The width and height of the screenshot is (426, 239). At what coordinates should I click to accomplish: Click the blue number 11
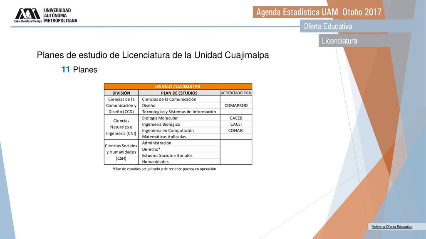(65, 69)
